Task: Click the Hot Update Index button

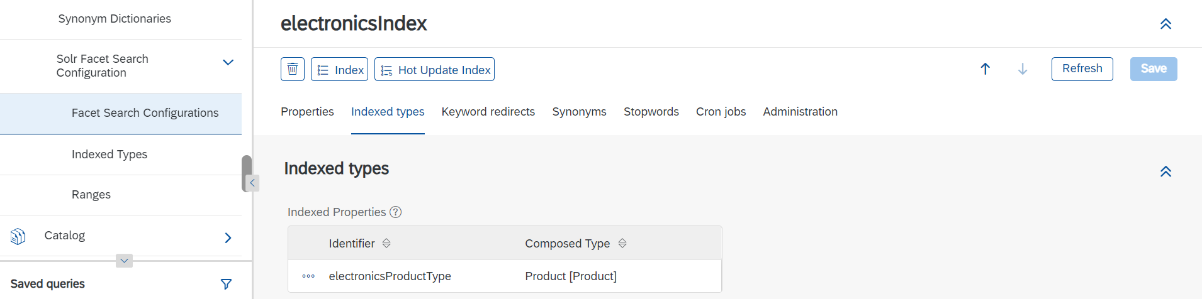Action: 434,69
